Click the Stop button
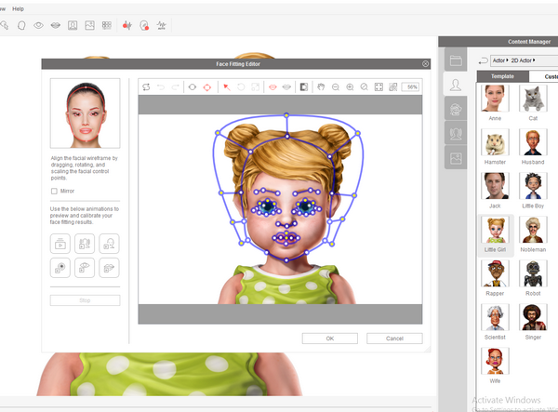The width and height of the screenshot is (558, 412). [x=85, y=300]
